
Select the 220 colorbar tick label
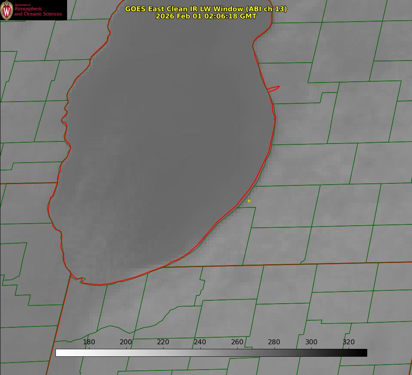click(x=163, y=342)
